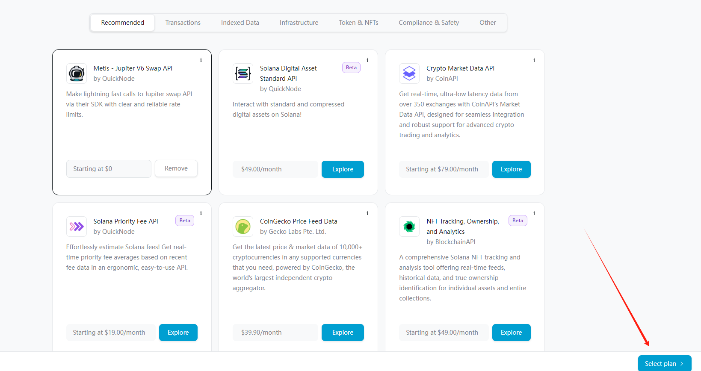This screenshot has height=371, width=701.
Task: Switch to the Recommended tab
Action: 123,23
